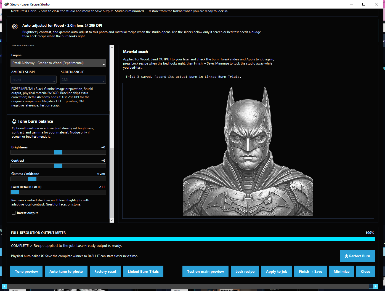Click the Local detail 'off' value

102,187
